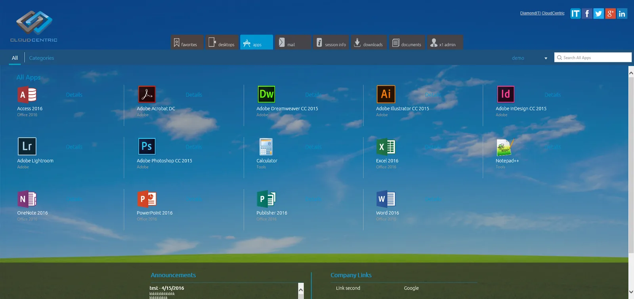Screen dimensions: 634x299
Task: Switch to the desktops tab
Action: (x=222, y=42)
